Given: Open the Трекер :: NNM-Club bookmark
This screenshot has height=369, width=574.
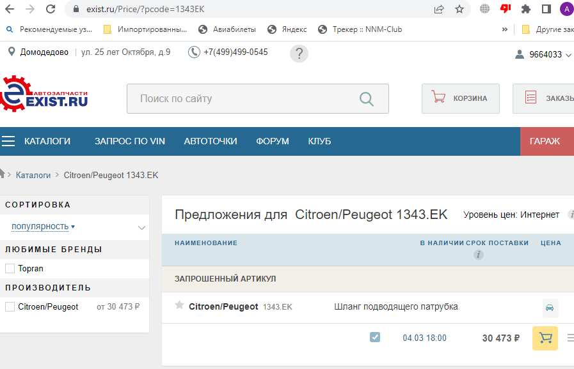Looking at the screenshot, I should pyautogui.click(x=360, y=29).
